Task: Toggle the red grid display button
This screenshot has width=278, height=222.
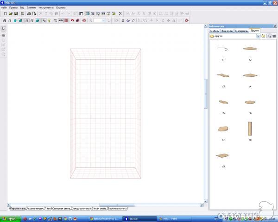Action: 66,20
